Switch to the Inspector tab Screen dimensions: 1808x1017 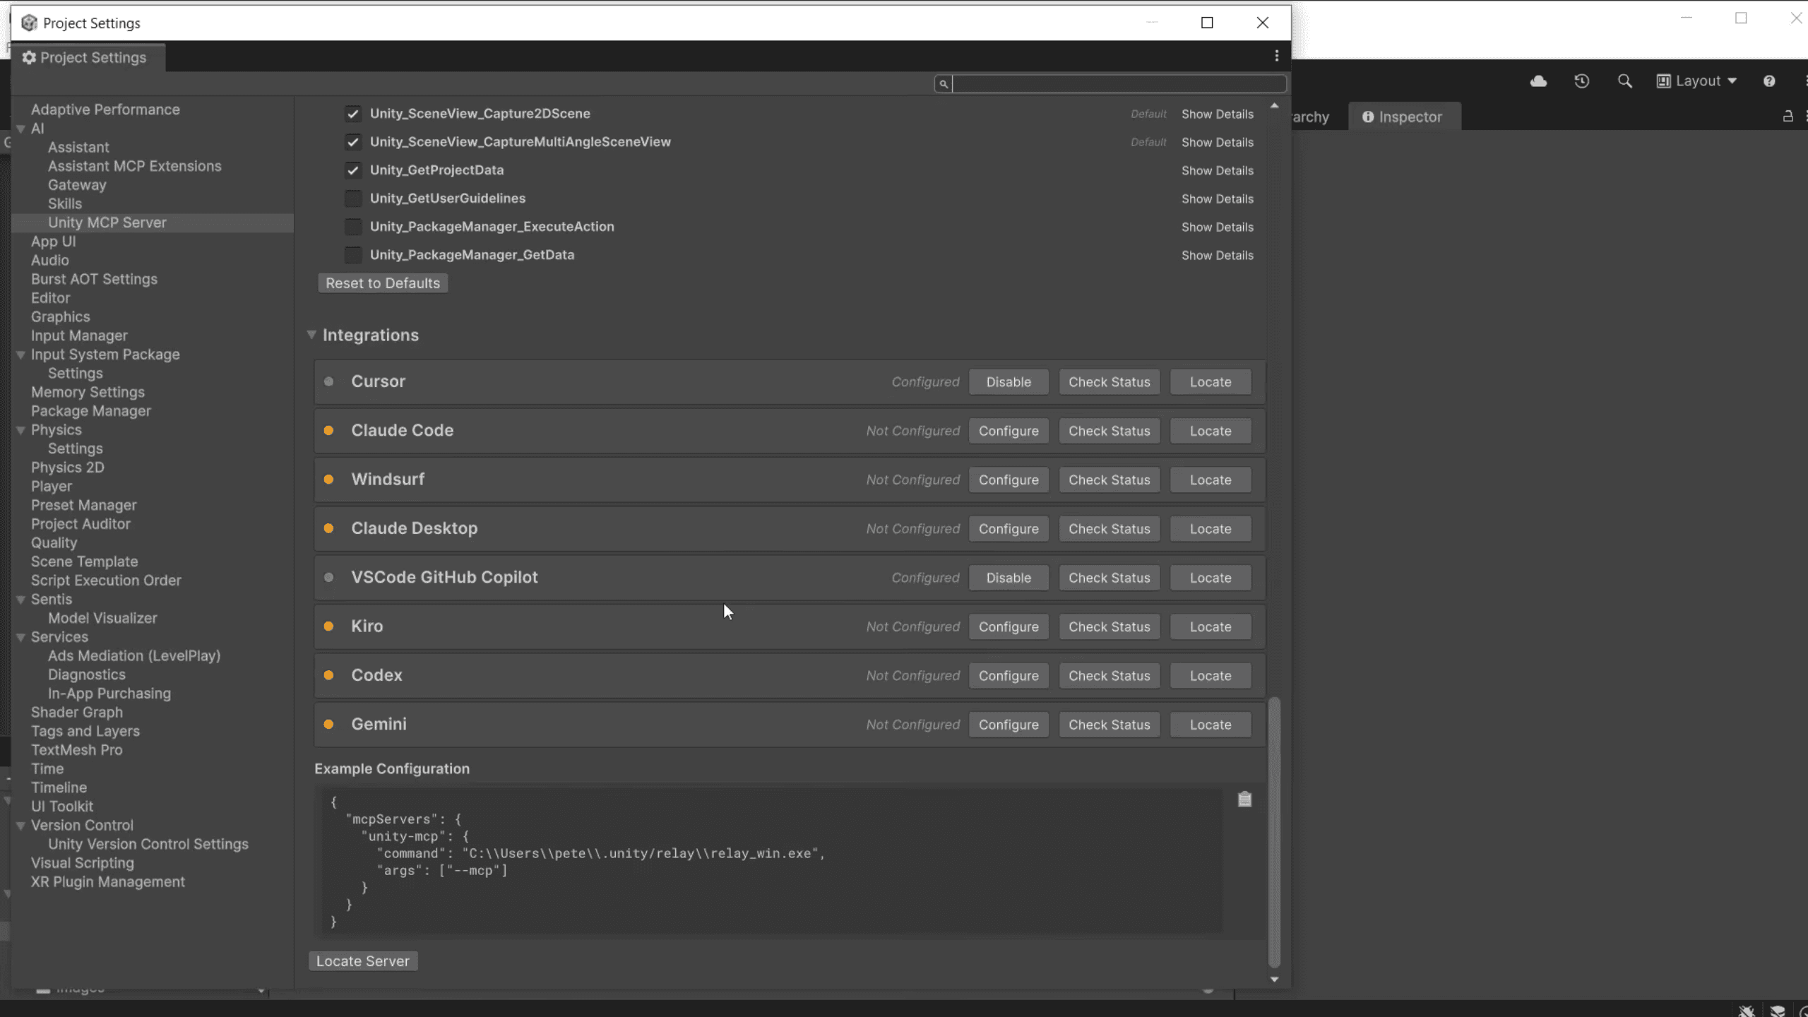1403,117
